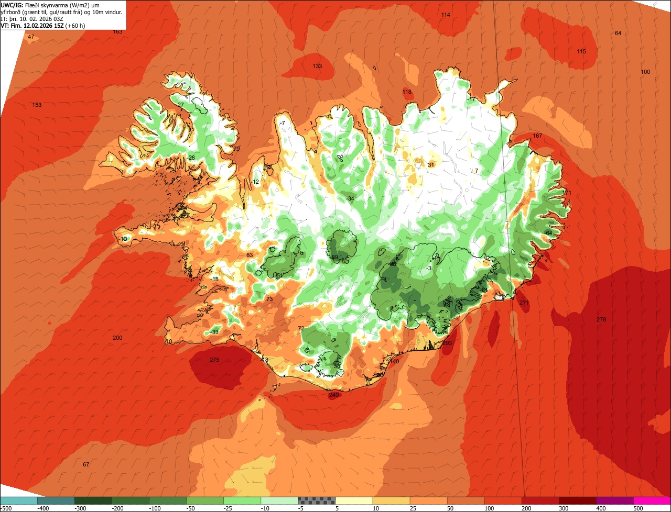Click the map value 27 in the northern Westfjords
Viewport: 671px width, 512px height.
(180, 105)
